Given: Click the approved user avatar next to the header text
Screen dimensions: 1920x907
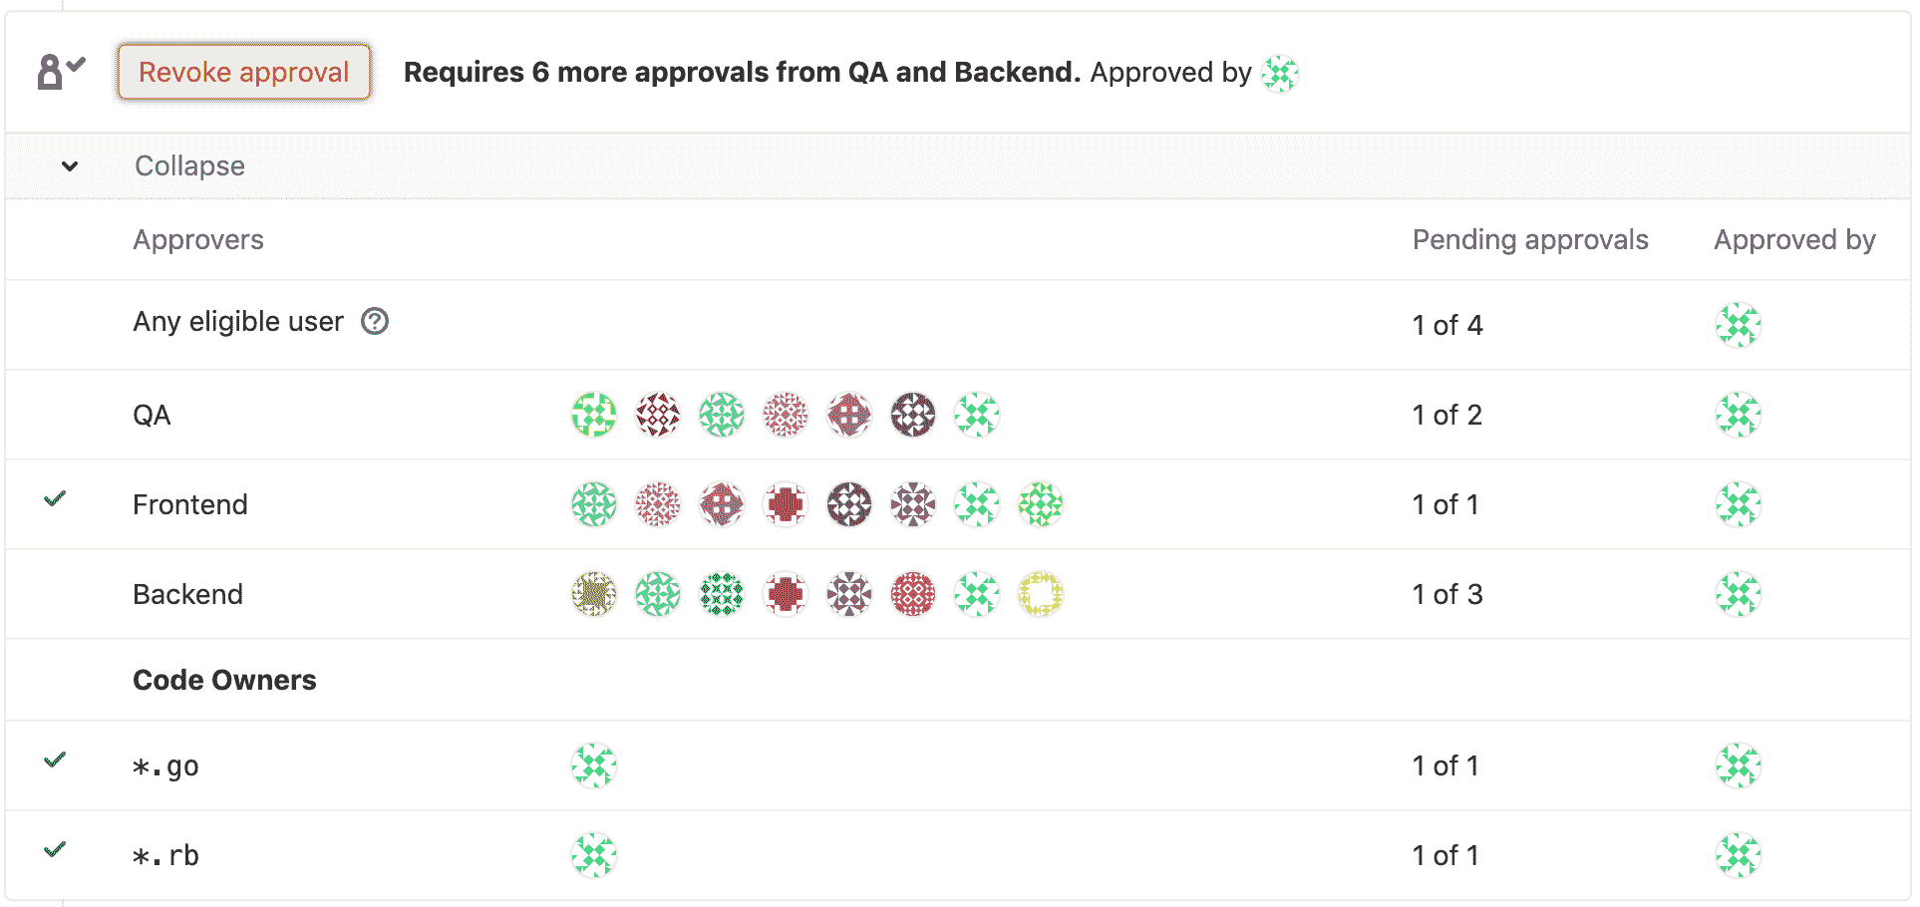Looking at the screenshot, I should (x=1280, y=72).
